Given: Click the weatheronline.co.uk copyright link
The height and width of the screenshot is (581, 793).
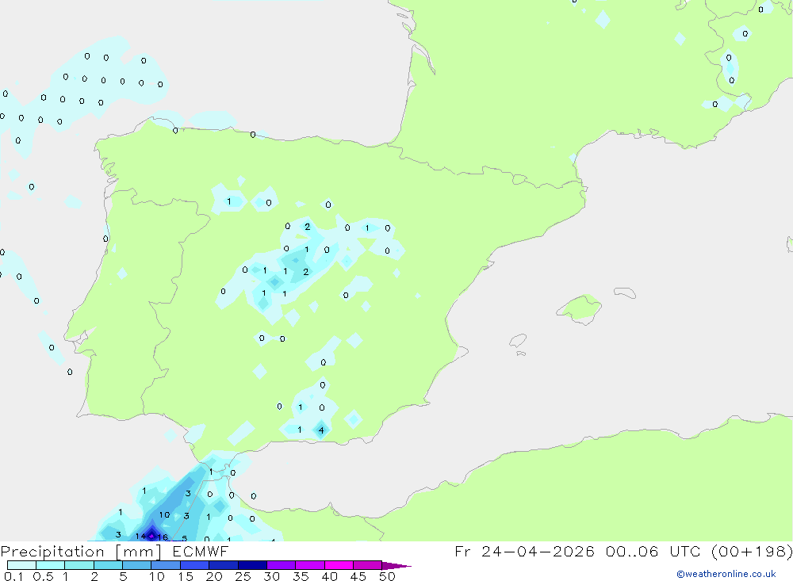Looking at the screenshot, I should tap(726, 574).
